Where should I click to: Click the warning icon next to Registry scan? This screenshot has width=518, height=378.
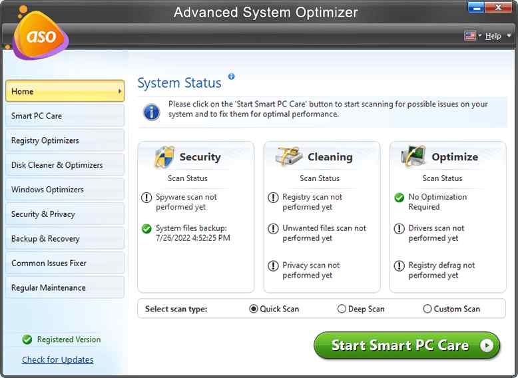[273, 198]
